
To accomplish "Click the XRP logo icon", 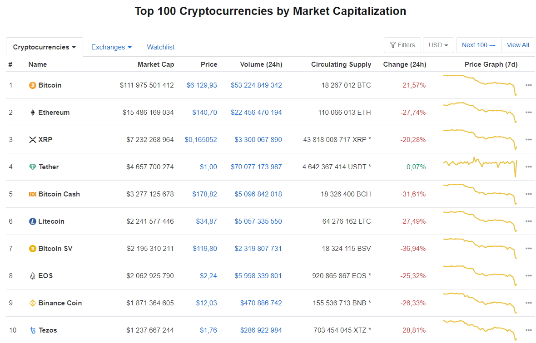I will (32, 140).
